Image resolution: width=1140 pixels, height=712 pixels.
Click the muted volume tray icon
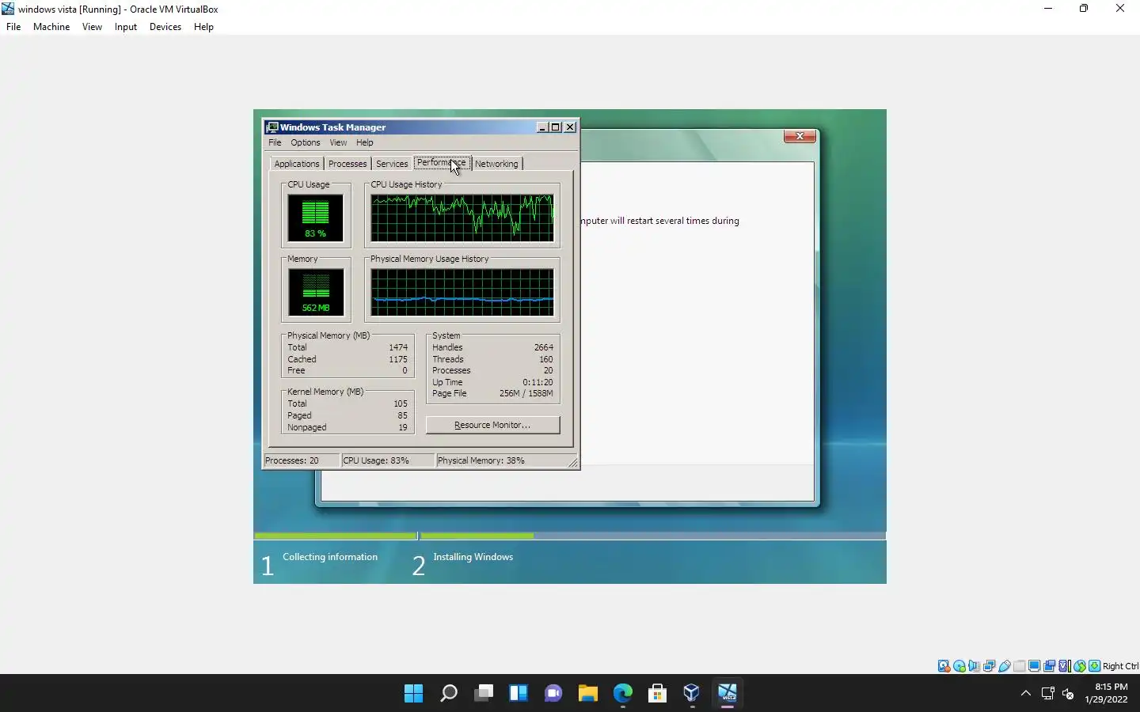click(x=1068, y=694)
